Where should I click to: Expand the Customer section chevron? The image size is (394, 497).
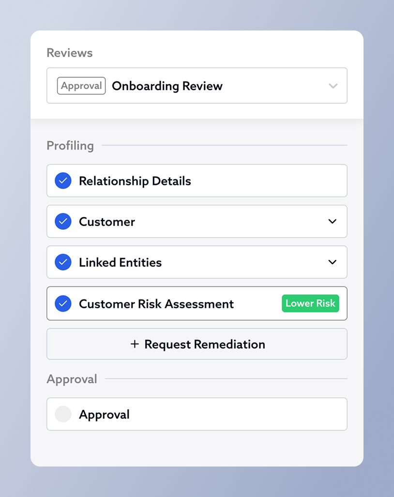coord(333,221)
